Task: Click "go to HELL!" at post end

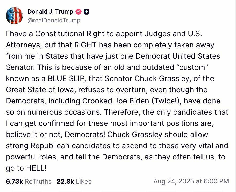Action: click(x=26, y=168)
